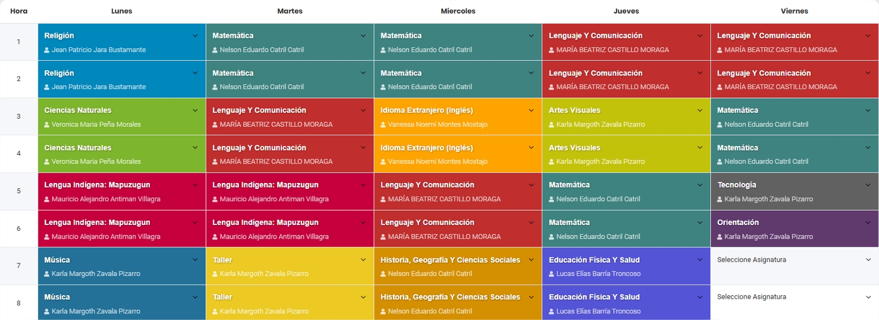Image resolution: width=879 pixels, height=320 pixels.
Task: Click the hour 5 row number cell
Action: (19, 191)
